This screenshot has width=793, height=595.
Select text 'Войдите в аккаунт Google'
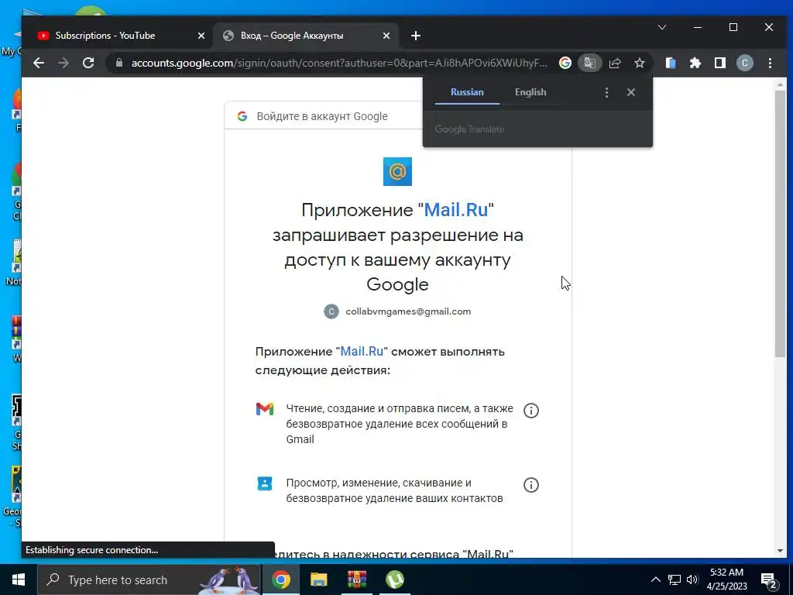[x=322, y=116]
